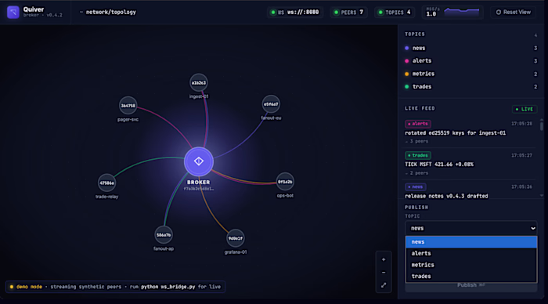Image resolution: width=548 pixels, height=304 pixels.
Task: Choose news in the topic dropdown list
Action: [471, 242]
